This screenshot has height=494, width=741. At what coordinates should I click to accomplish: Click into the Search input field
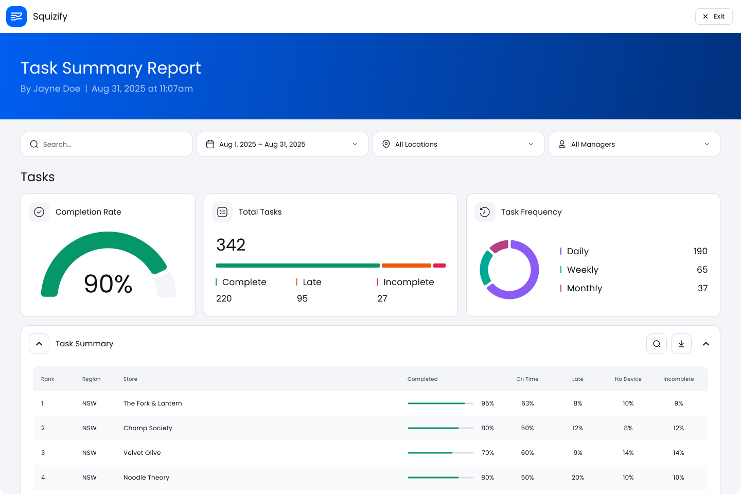113,144
